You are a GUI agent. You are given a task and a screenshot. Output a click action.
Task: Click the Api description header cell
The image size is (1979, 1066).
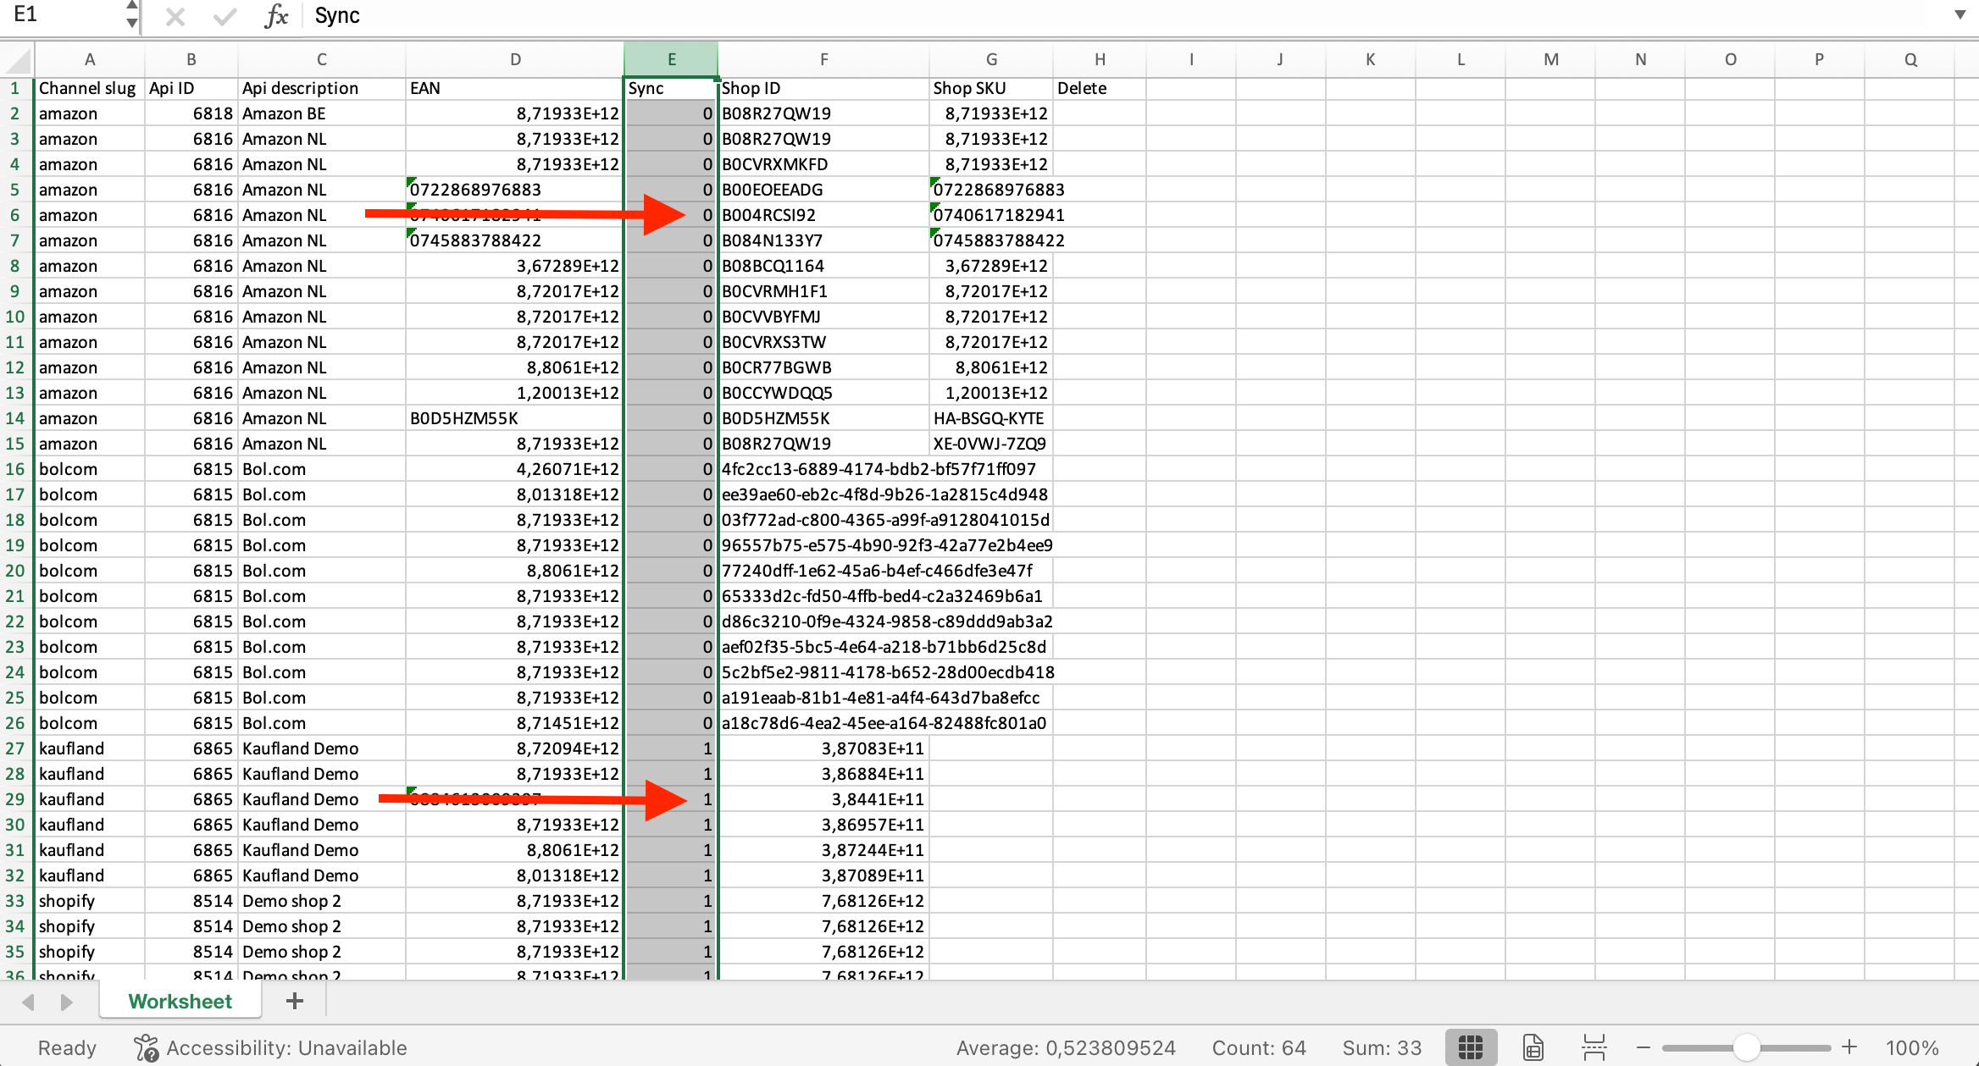pyautogui.click(x=322, y=88)
